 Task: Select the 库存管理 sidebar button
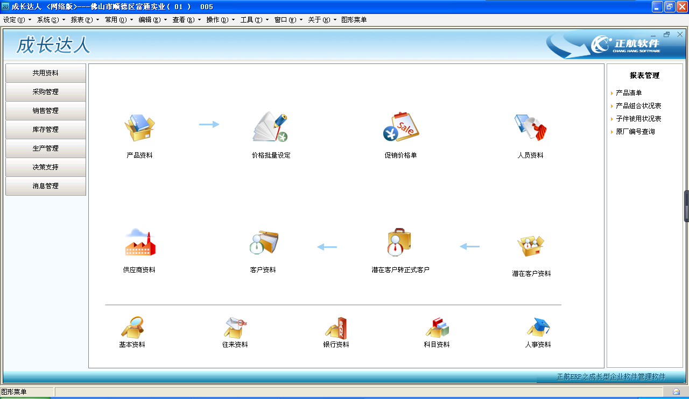(x=46, y=130)
